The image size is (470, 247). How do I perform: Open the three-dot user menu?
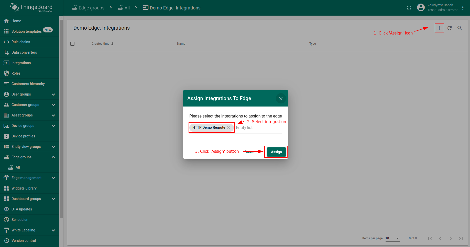click(x=463, y=8)
